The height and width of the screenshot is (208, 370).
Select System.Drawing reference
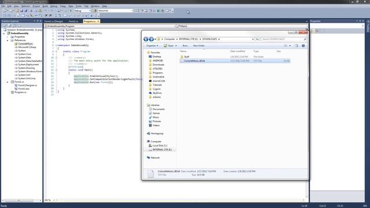[26, 68]
